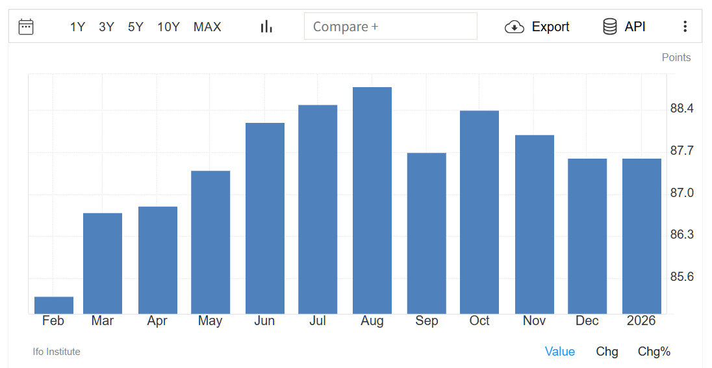Click the API database icon

click(x=609, y=27)
